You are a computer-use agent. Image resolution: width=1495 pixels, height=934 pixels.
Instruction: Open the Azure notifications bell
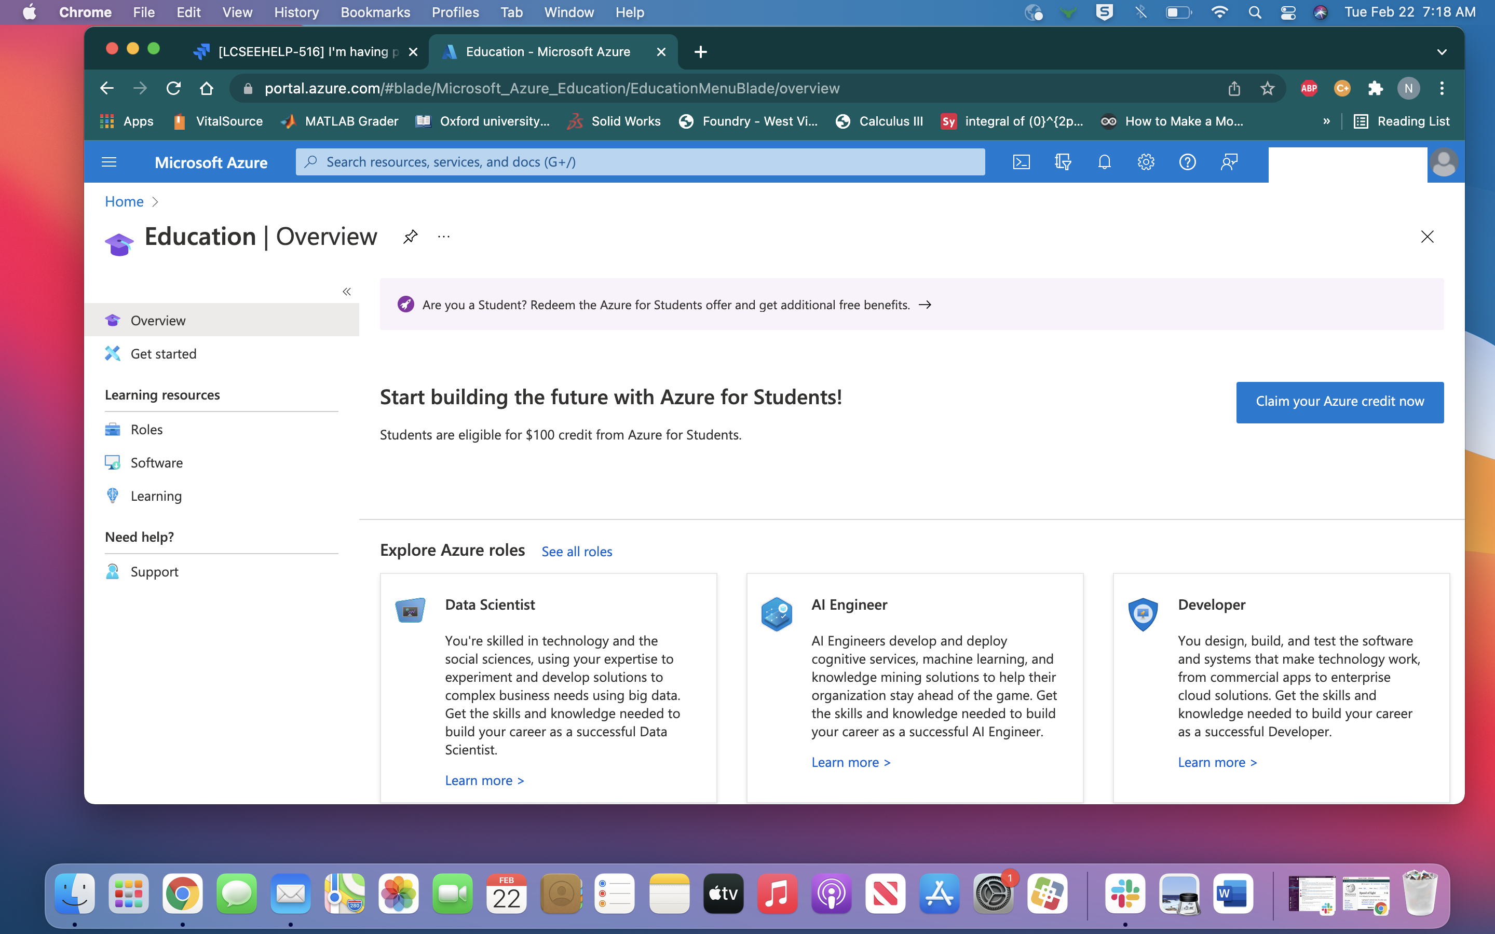click(1104, 162)
